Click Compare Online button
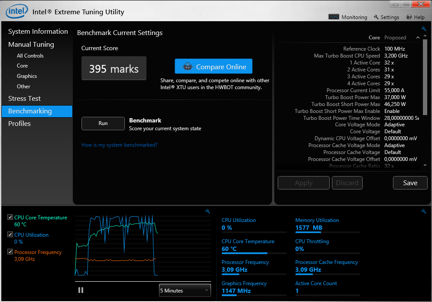432x302 pixels. [x=214, y=66]
